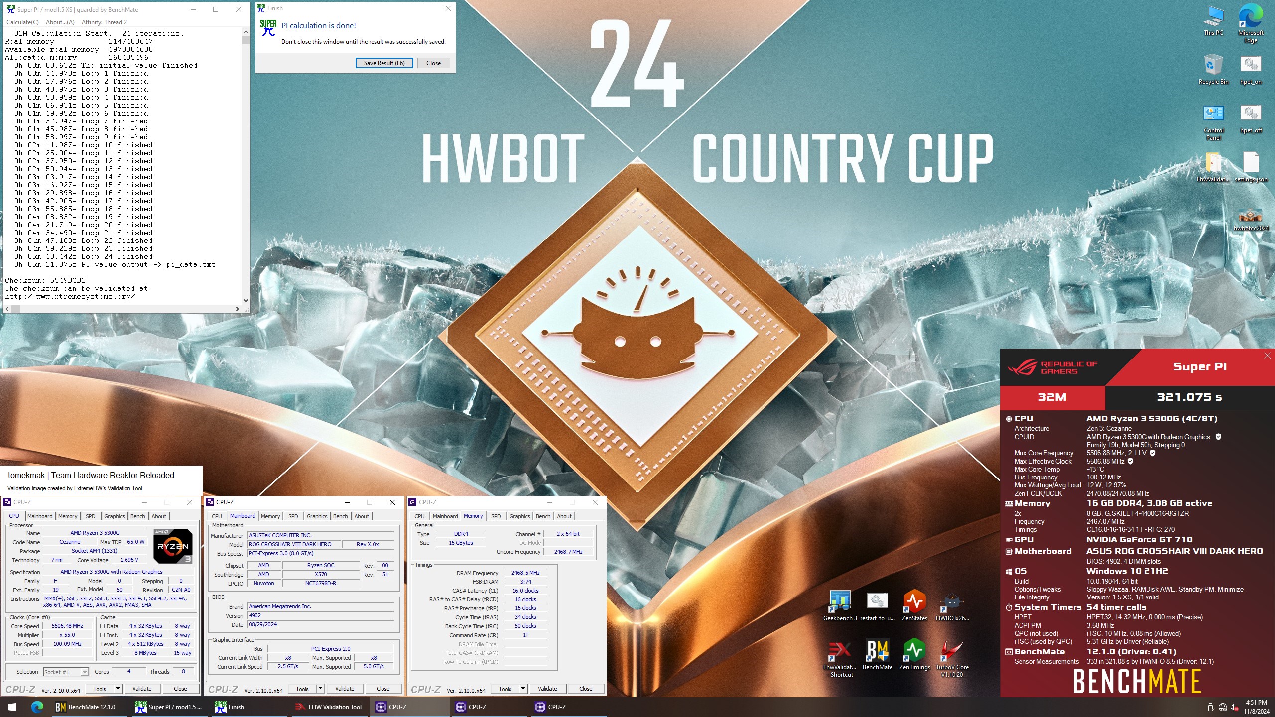Viewport: 1275px width, 717px height.
Task: Click the Loop 24 finished line
Action: (84, 256)
